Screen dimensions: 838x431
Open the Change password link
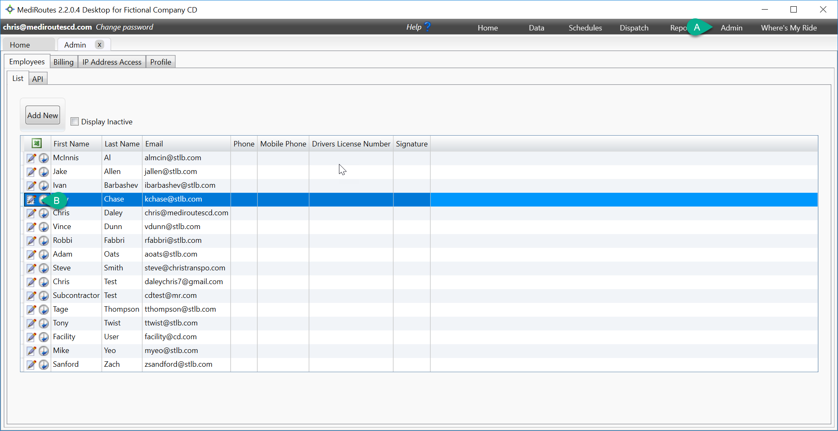124,27
